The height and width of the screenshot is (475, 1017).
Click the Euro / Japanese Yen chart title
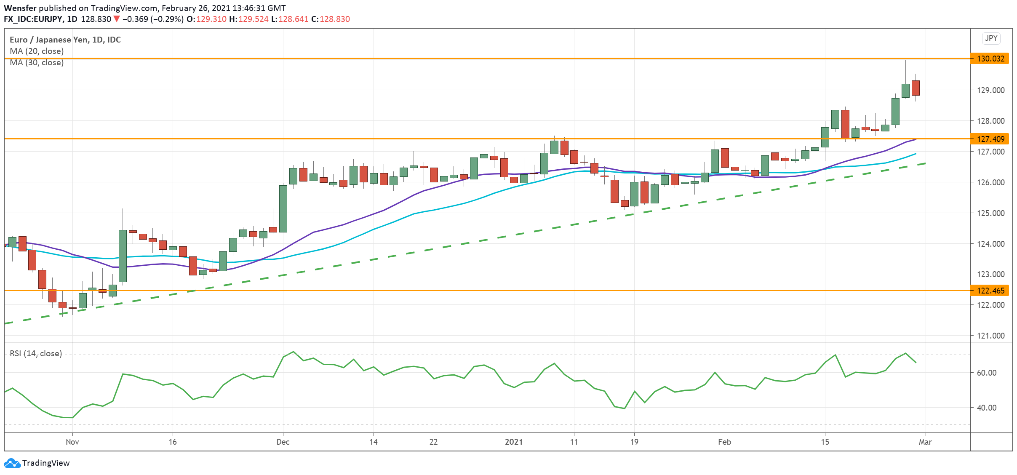[x=65, y=40]
